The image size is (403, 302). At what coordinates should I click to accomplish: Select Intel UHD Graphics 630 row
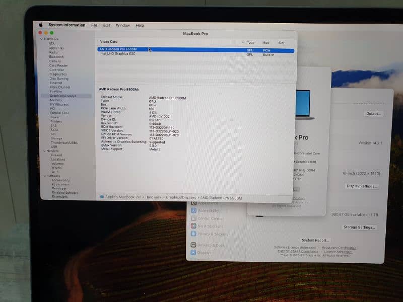[x=117, y=54]
